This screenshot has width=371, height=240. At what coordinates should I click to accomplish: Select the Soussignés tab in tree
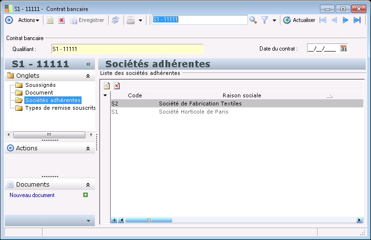tap(41, 85)
